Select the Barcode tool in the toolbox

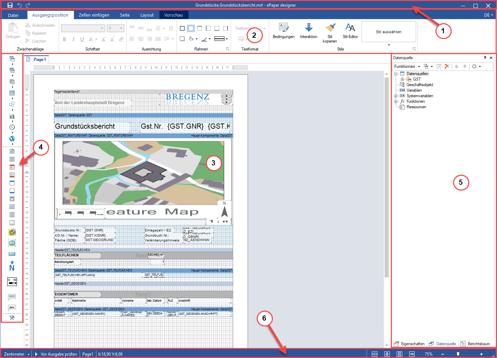pyautogui.click(x=12, y=93)
